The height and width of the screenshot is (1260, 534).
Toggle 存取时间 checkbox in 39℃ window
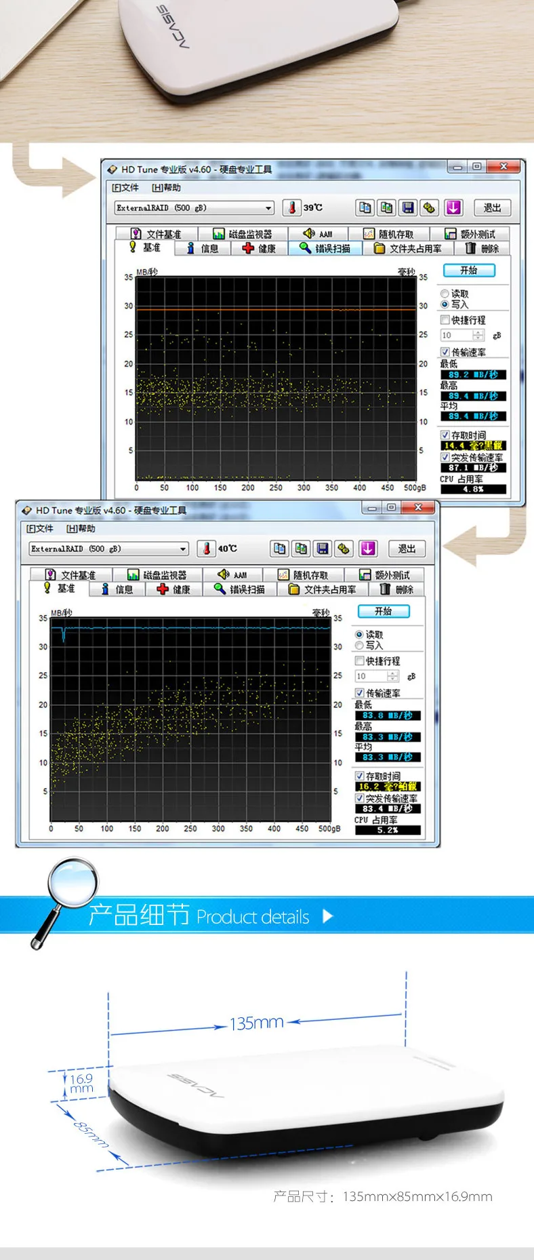point(445,435)
